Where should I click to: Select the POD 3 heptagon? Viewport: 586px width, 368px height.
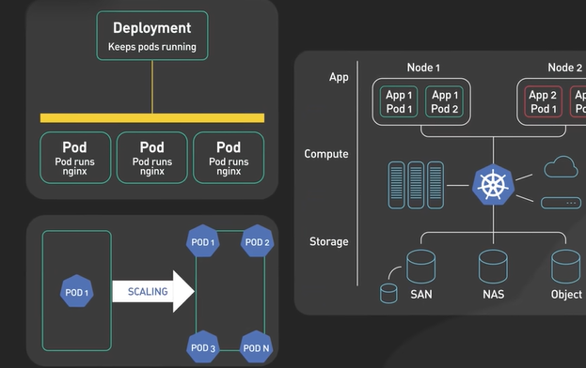(x=203, y=347)
